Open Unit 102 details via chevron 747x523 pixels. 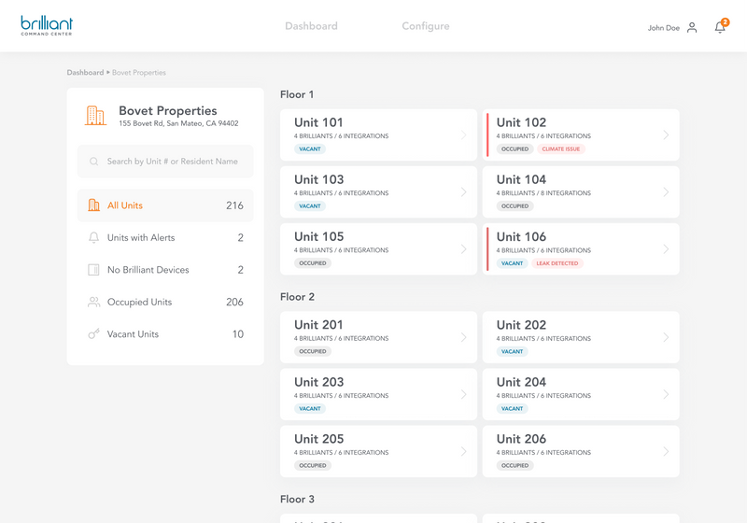point(666,135)
